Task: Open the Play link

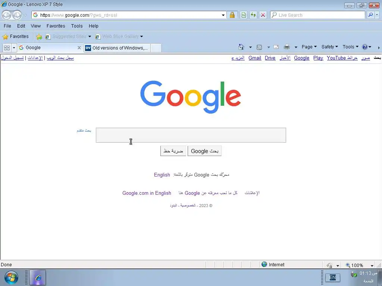Action: click(x=318, y=58)
